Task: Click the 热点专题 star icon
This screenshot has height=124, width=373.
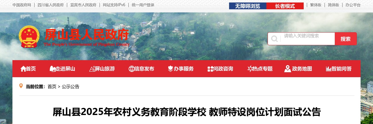Action: 250,69
